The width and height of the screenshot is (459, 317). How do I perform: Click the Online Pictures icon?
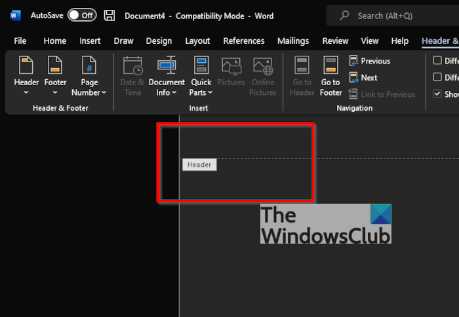coord(263,65)
